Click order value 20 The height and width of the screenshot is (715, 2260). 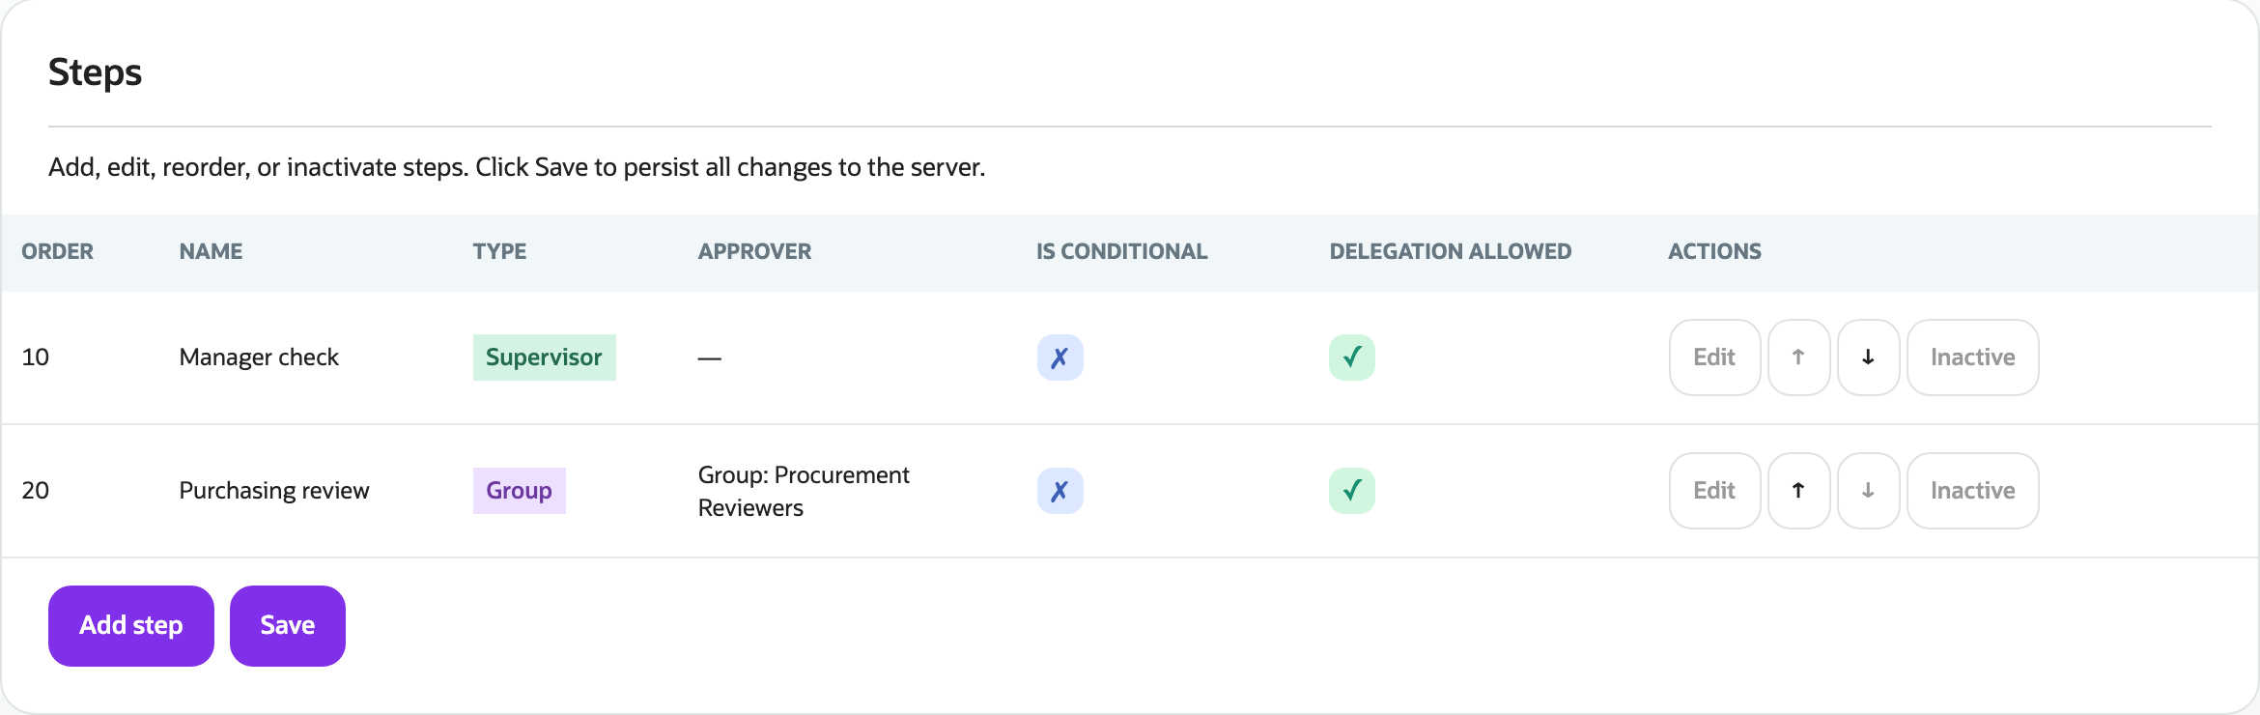tap(36, 491)
